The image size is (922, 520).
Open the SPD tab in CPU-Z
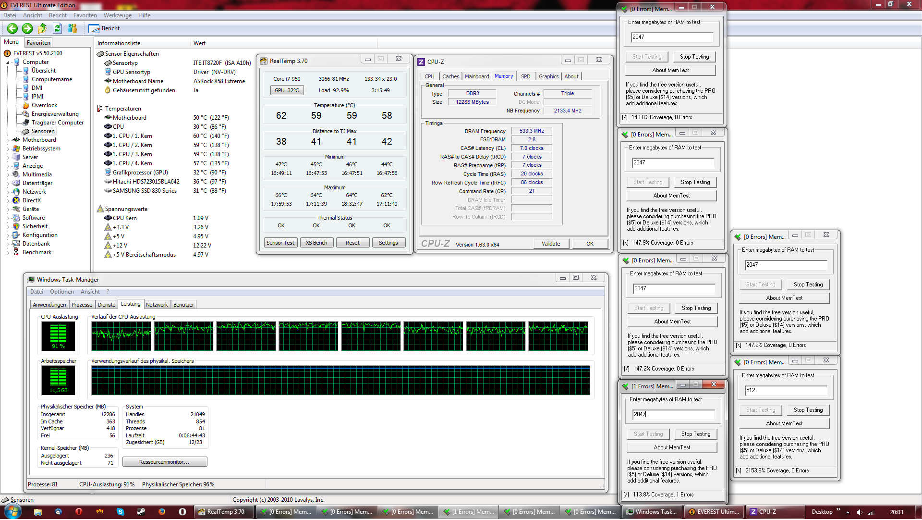coord(525,76)
